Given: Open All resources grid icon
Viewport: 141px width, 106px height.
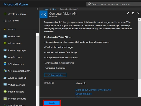Looking at the screenshot, I should [x=5, y=43].
